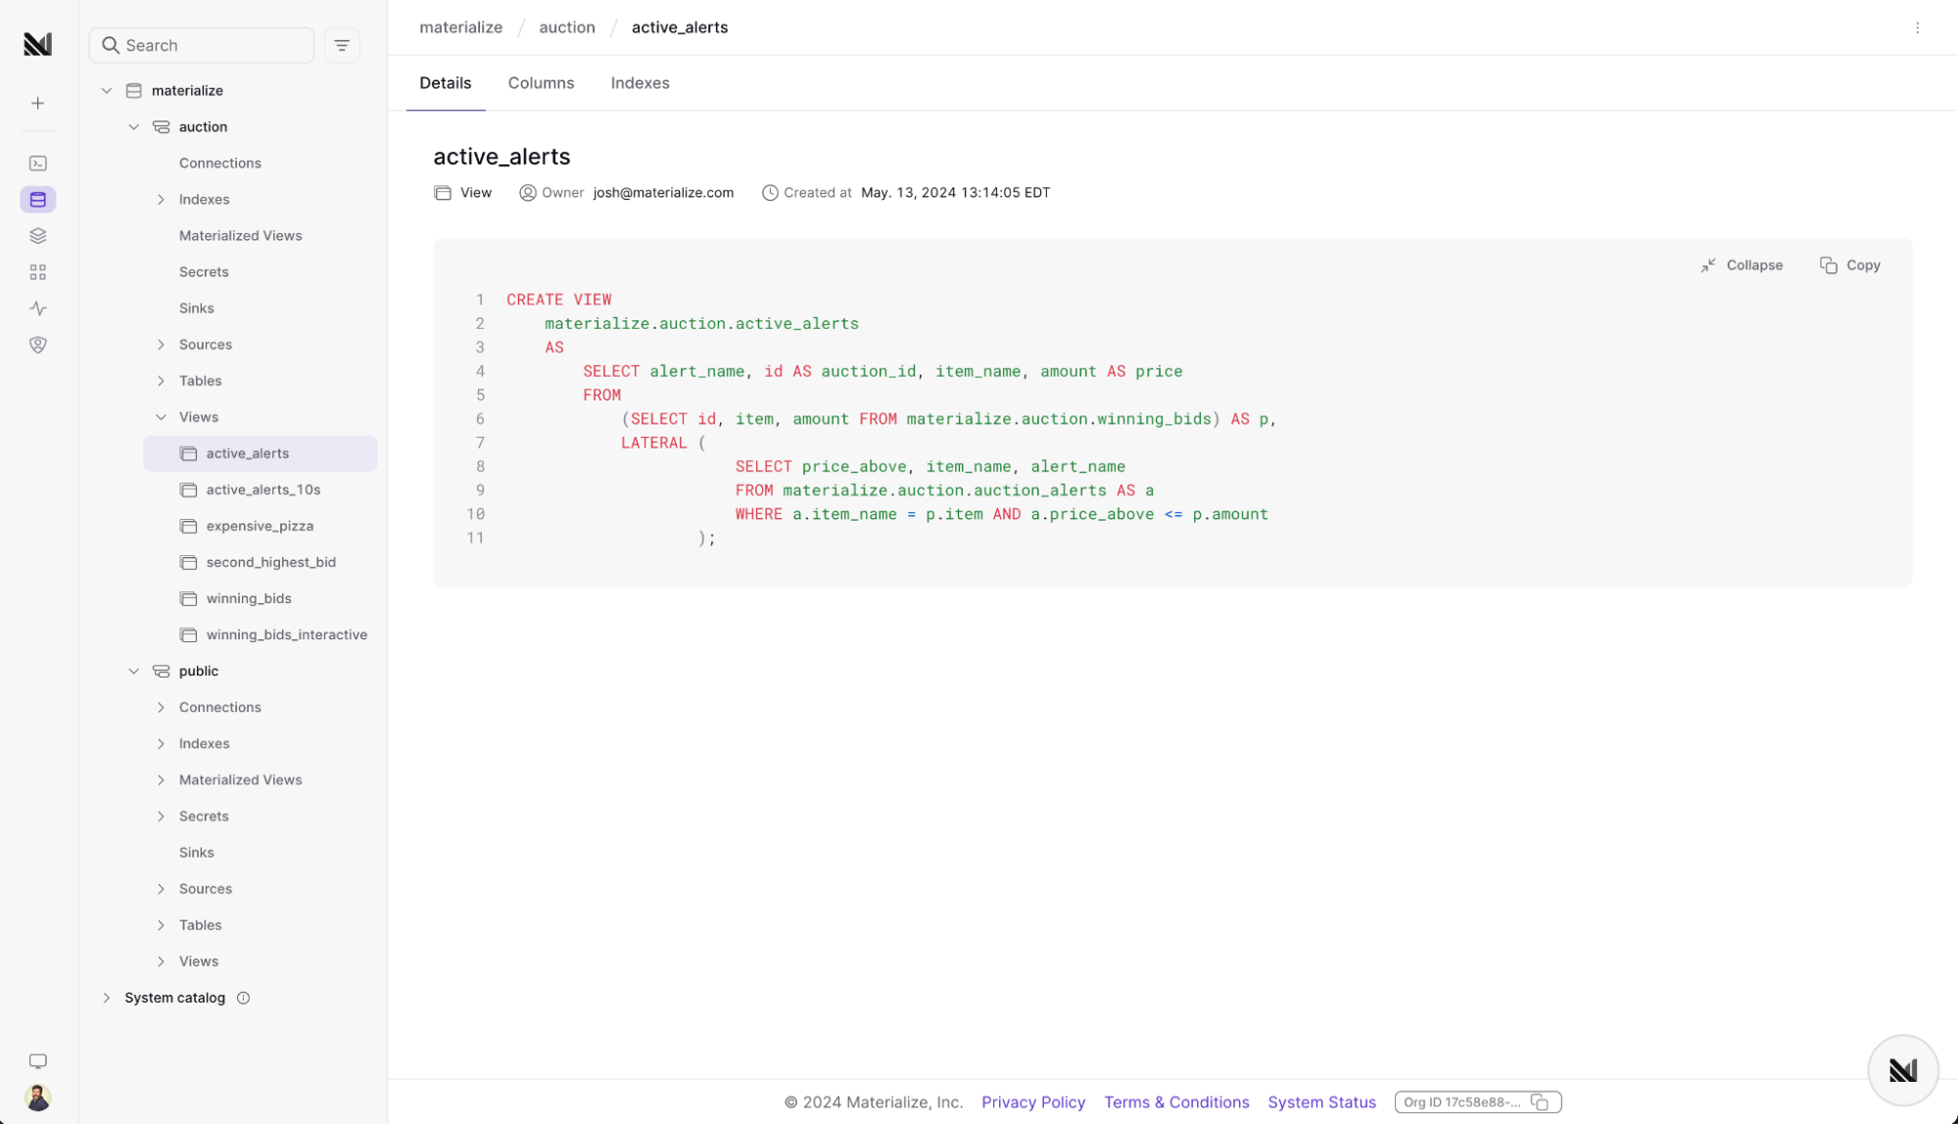Open Connections under auction
The height and width of the screenshot is (1124, 1958).
[219, 164]
